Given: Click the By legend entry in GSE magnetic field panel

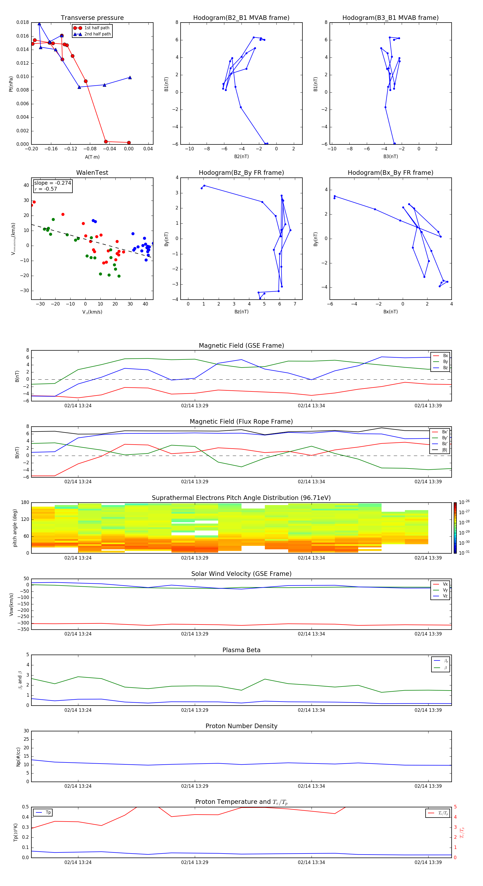Looking at the screenshot, I should [x=440, y=361].
